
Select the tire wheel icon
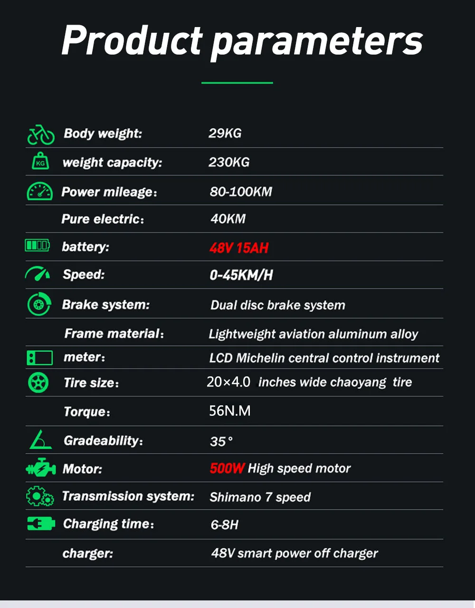click(x=38, y=383)
